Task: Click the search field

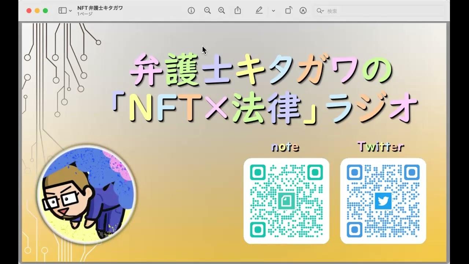Action: pos(379,11)
